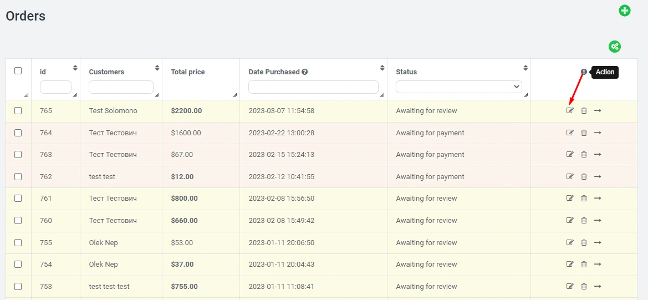Screen dimensions: 648x300
Task: Toggle the select all orders checkbox
Action: (x=18, y=71)
